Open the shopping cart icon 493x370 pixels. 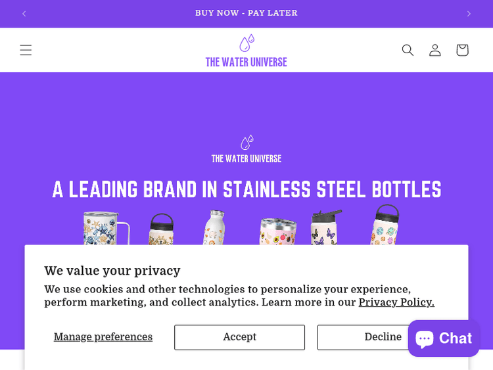coord(462,50)
